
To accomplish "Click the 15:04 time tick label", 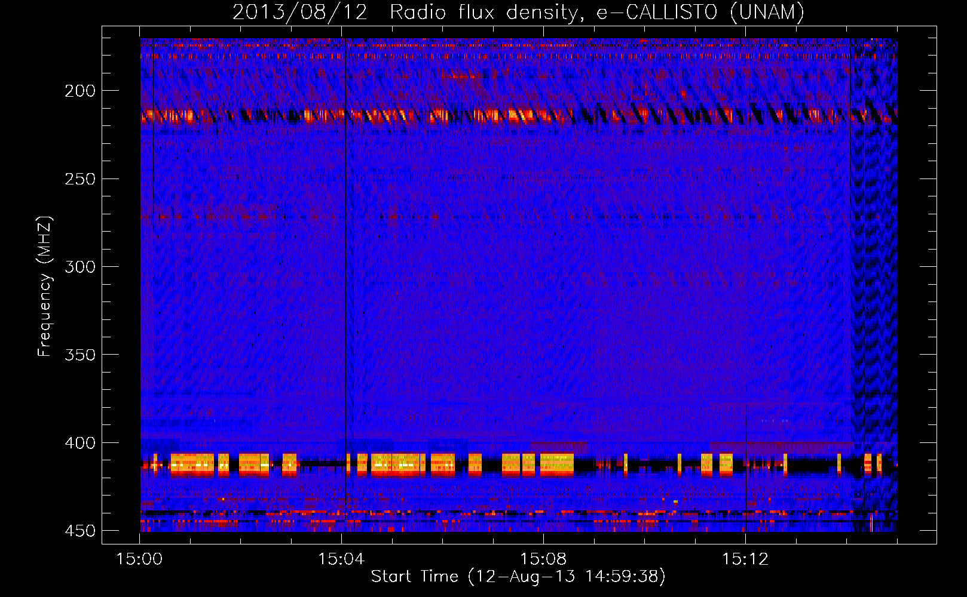I will (x=341, y=559).
